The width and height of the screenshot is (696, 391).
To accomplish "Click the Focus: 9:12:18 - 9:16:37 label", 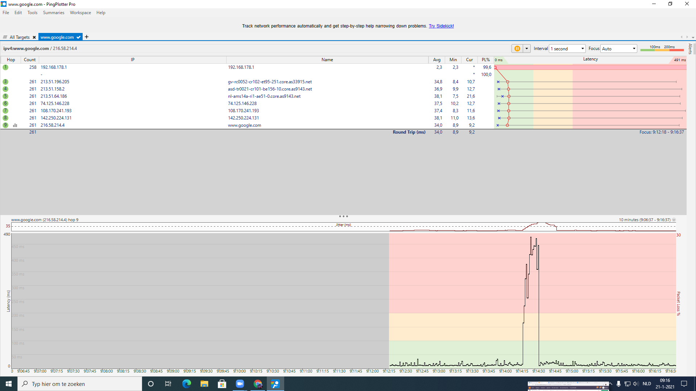I will pyautogui.click(x=662, y=132).
